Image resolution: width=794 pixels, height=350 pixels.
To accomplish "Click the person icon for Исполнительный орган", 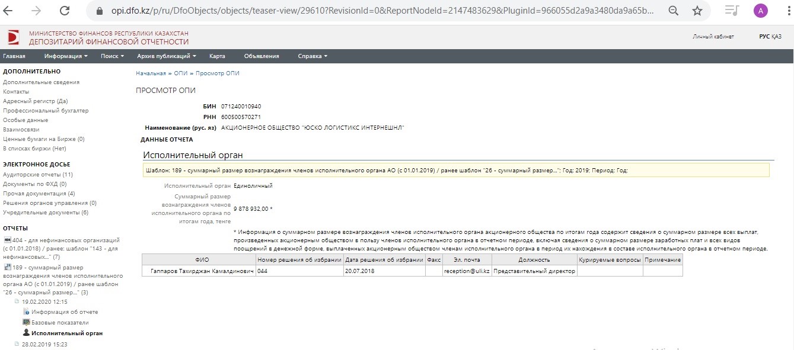I will [26, 333].
